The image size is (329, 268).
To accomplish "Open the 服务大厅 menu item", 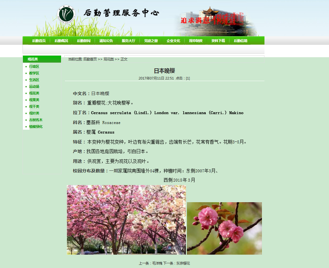I will [128, 41].
